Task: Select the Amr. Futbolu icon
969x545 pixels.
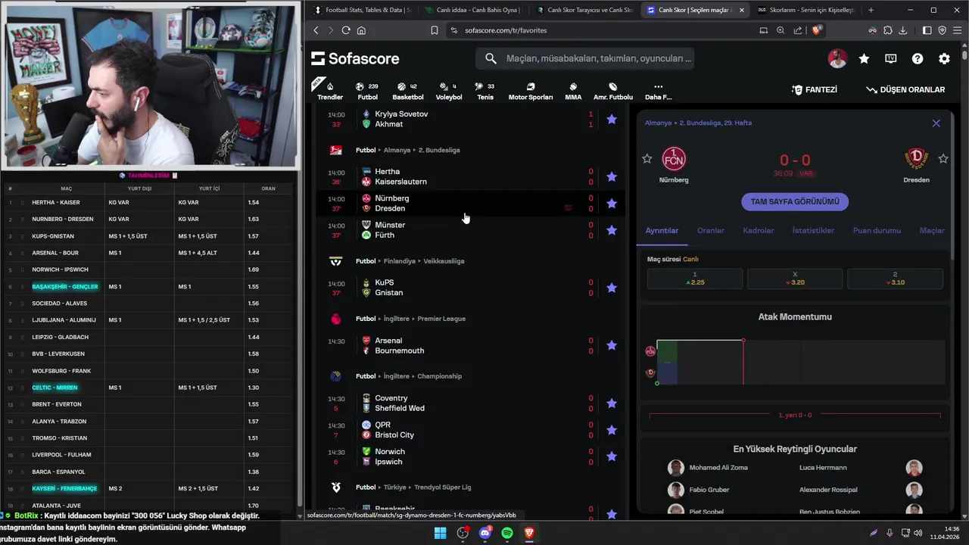Action: pos(612,91)
